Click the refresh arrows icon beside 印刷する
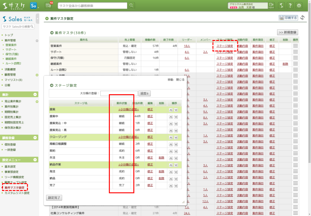 302,18
